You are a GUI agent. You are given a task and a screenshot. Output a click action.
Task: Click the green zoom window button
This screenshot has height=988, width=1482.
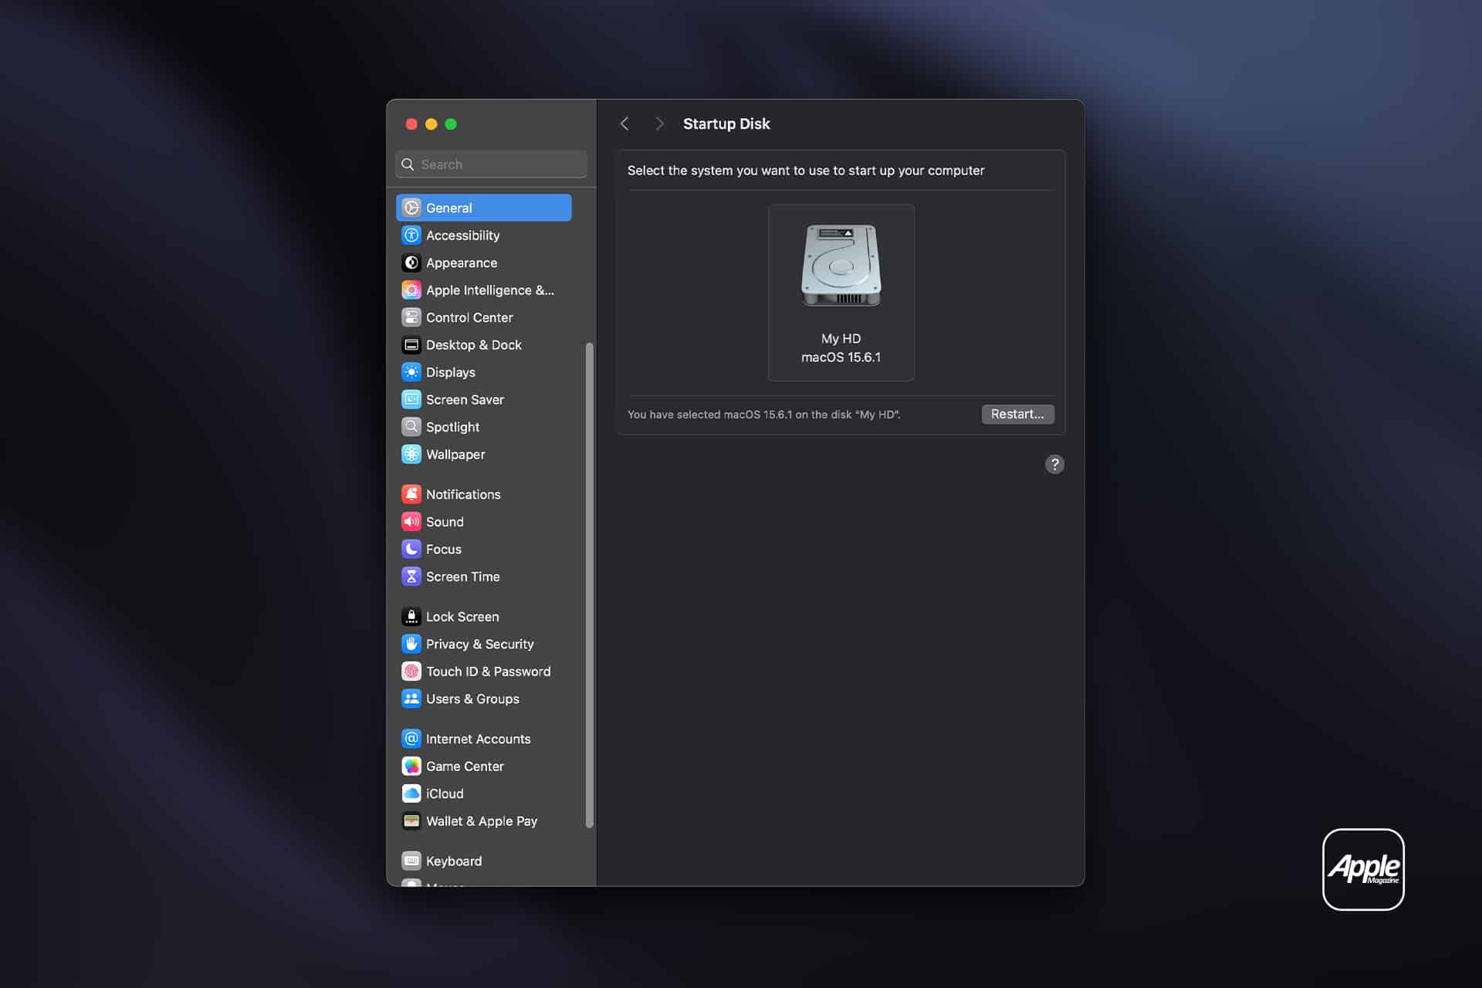tap(451, 124)
